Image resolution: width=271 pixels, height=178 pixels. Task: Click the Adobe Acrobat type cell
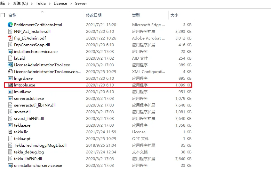pos(148,38)
